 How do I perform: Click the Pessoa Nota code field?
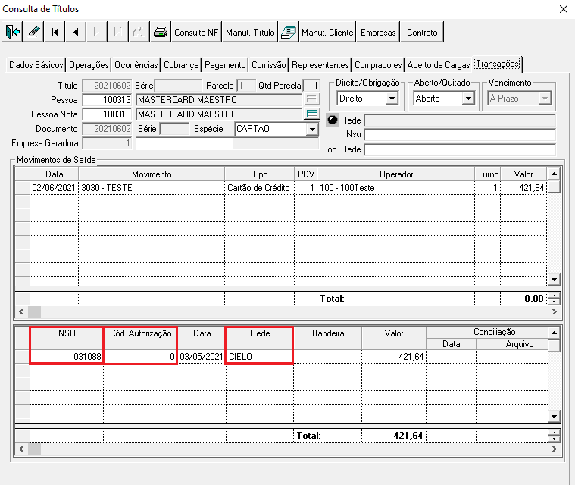tap(107, 114)
